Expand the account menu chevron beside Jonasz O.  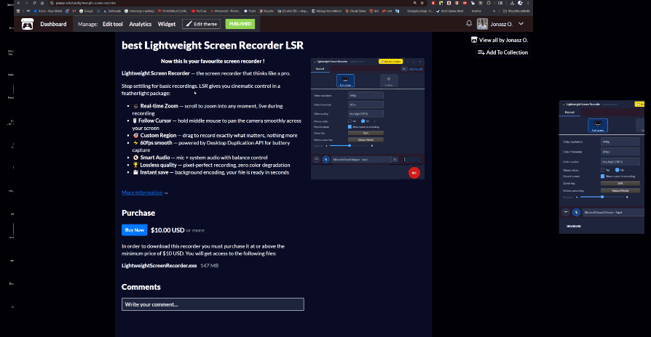tap(521, 24)
